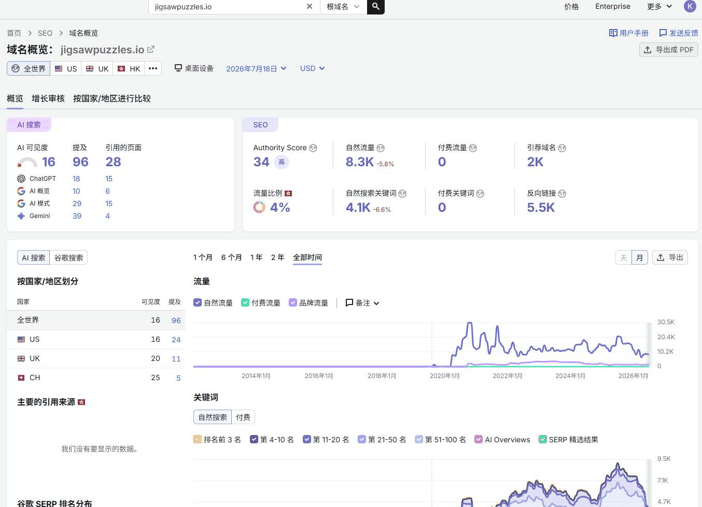Select the 全世界 row in country table
This screenshot has width=702, height=507.
coord(96,321)
